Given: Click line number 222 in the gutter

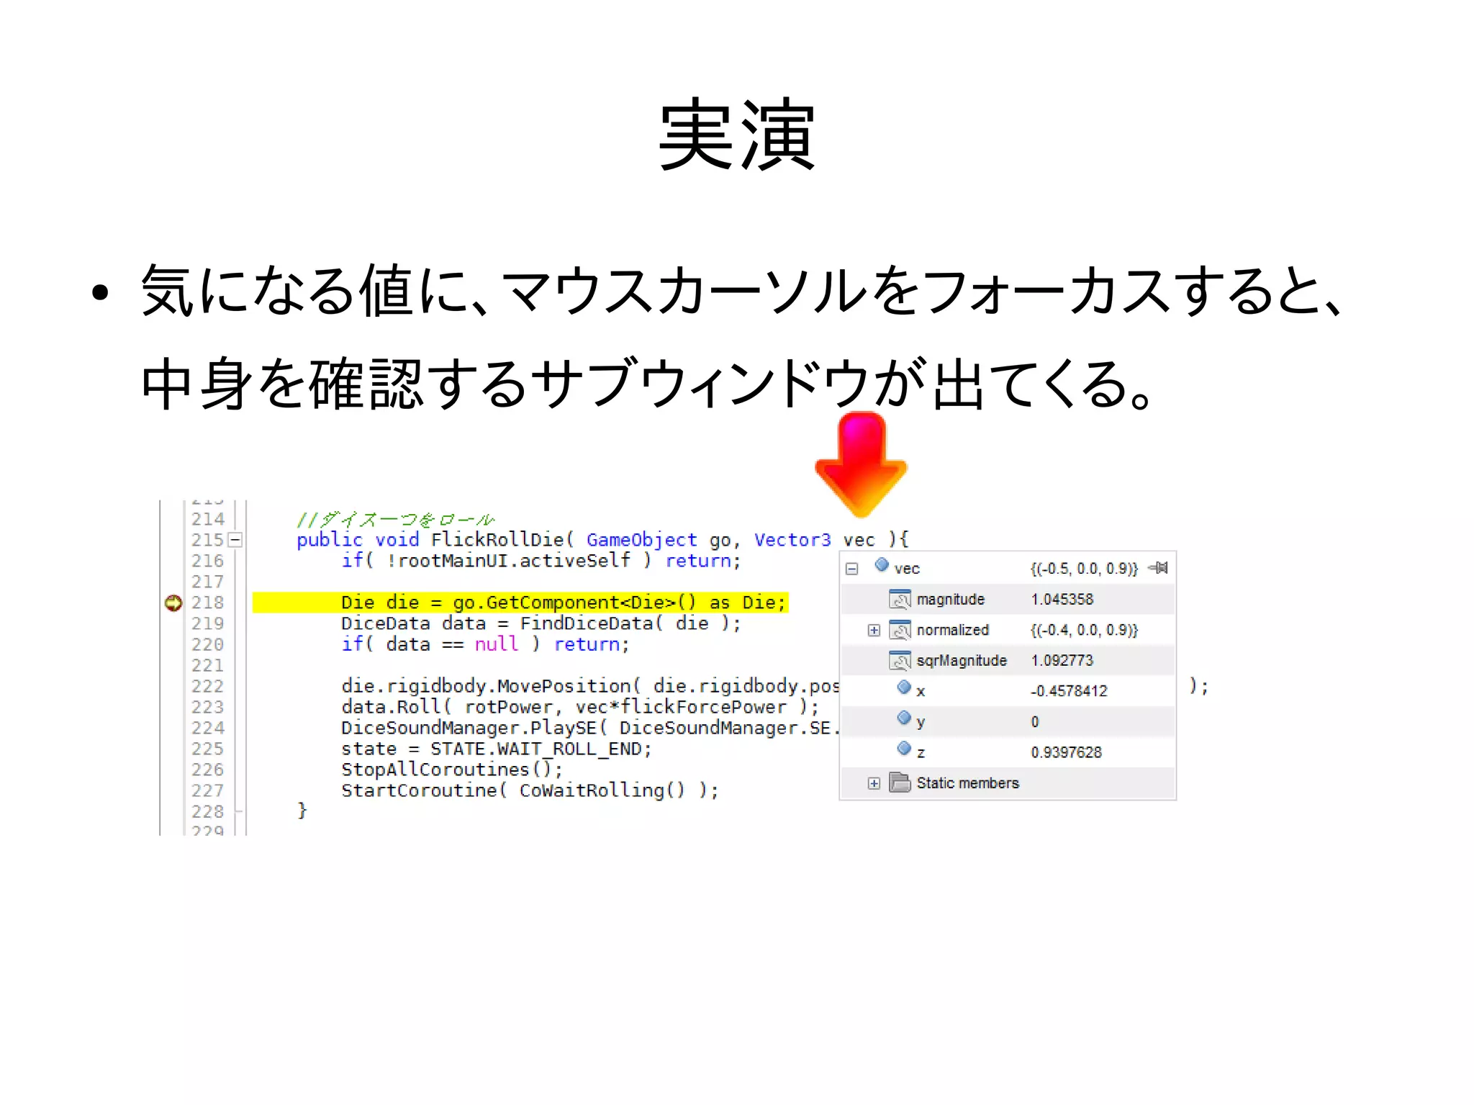Looking at the screenshot, I should (207, 686).
